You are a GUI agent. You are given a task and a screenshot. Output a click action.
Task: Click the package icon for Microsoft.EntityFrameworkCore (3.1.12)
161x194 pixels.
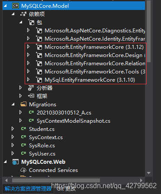pyautogui.click(x=39, y=47)
